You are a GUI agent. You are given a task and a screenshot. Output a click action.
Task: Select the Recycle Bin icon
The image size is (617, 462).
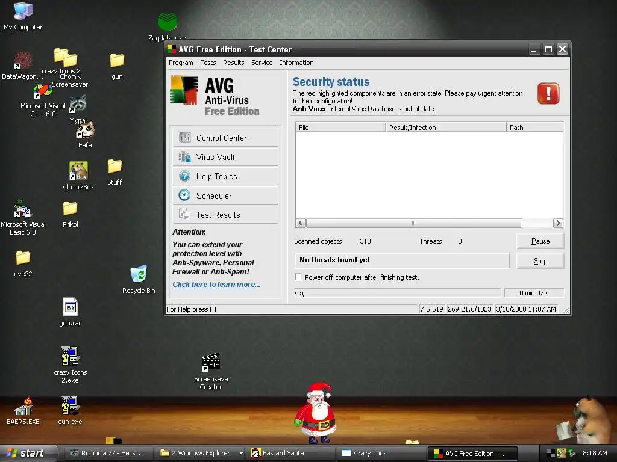coord(139,279)
